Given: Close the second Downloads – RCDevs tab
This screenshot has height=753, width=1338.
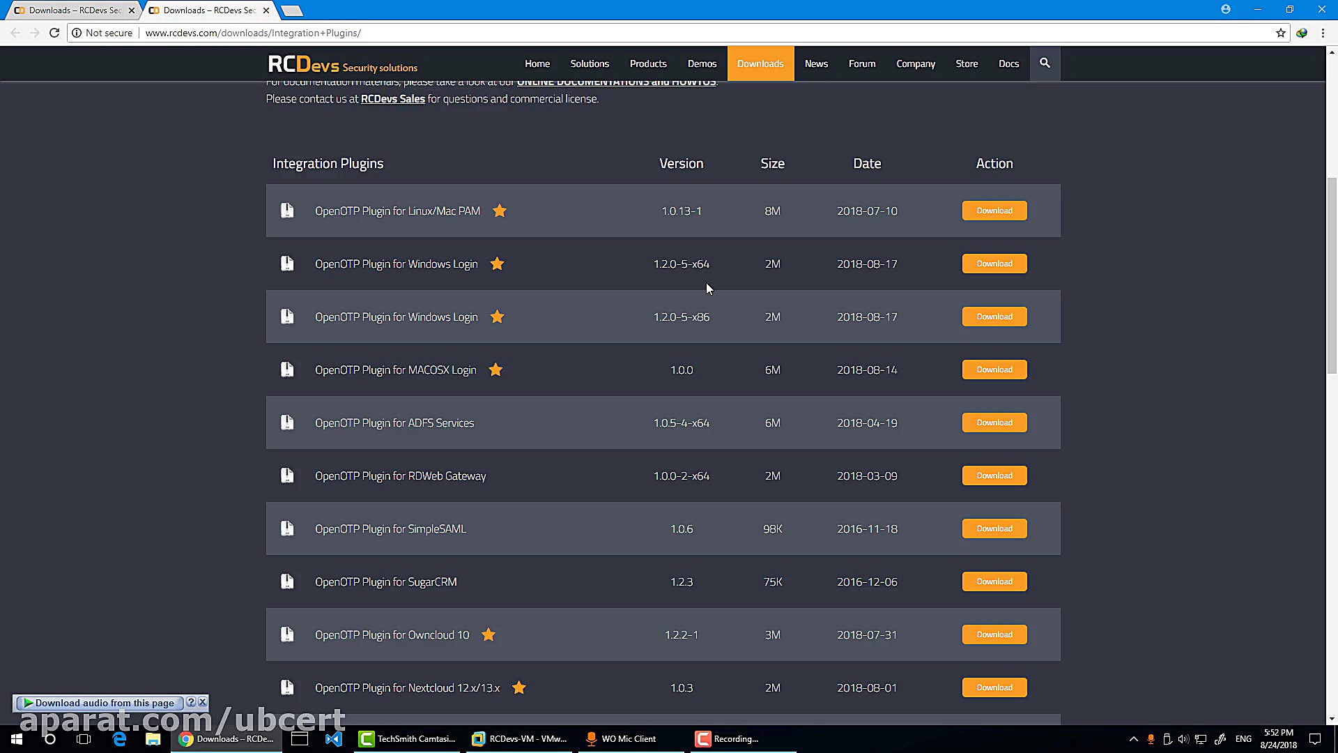Looking at the screenshot, I should tap(266, 10).
